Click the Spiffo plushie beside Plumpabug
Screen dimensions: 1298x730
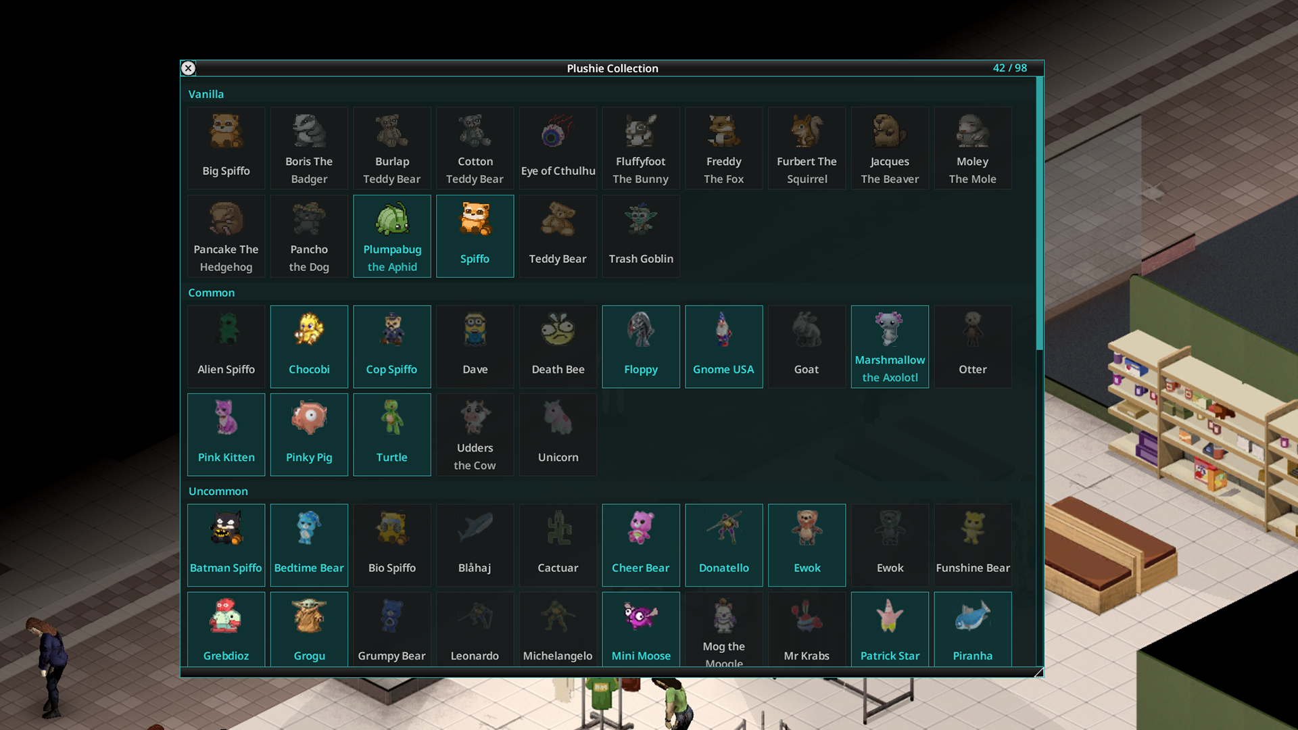(x=475, y=236)
